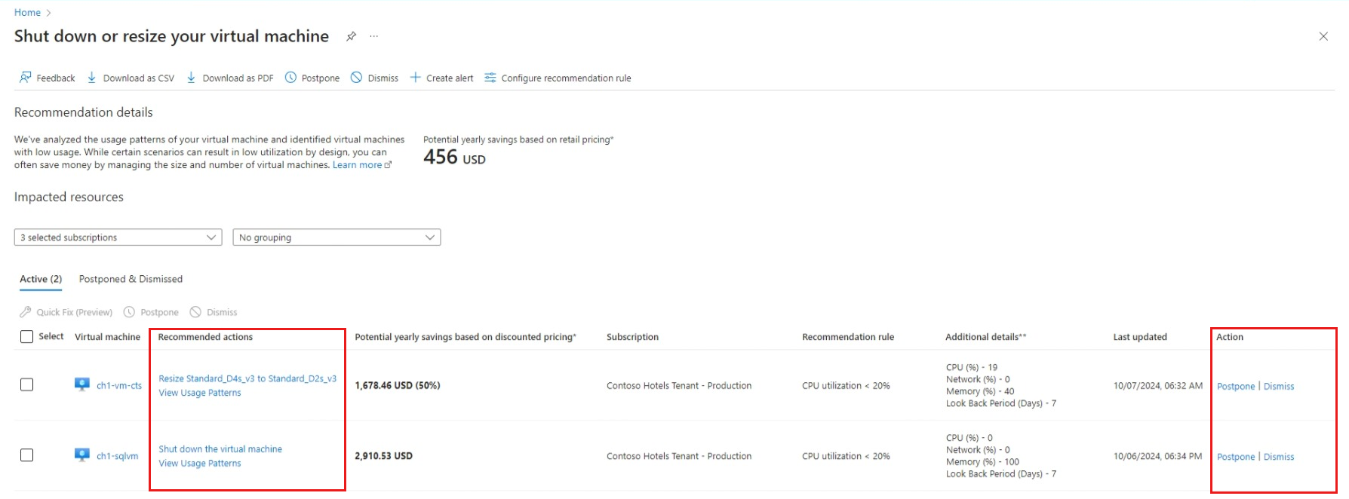Click the Postpone clock icon in top toolbar

(290, 78)
